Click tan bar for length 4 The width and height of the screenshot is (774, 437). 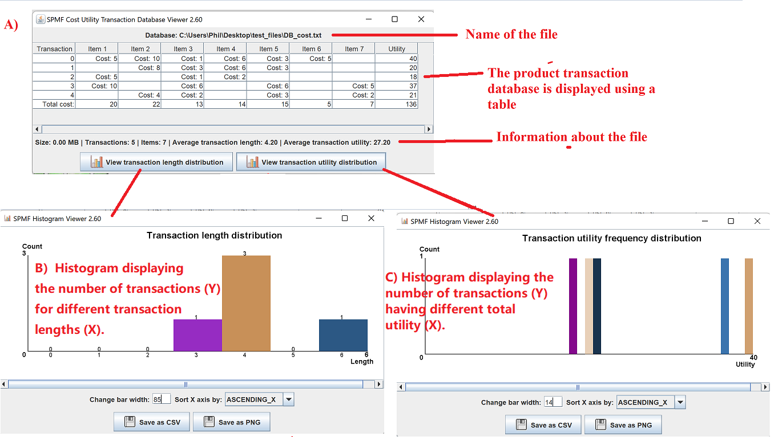click(246, 303)
